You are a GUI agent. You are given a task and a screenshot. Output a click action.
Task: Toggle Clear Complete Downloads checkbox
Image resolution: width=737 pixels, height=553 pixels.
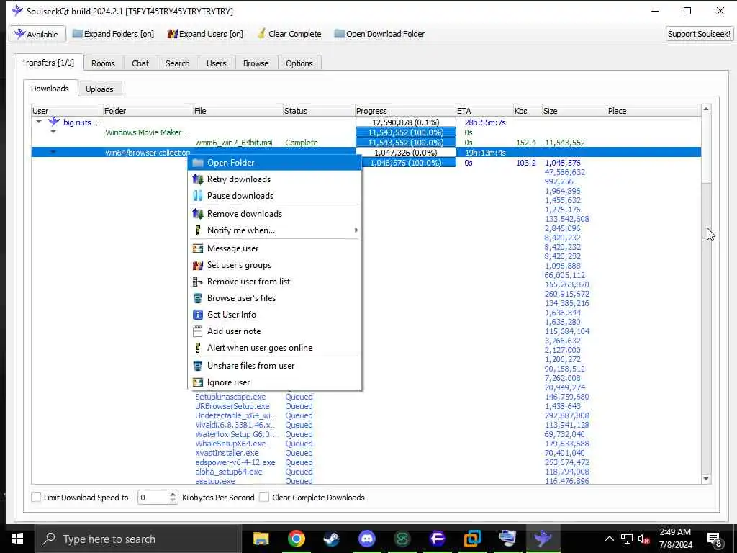(264, 497)
